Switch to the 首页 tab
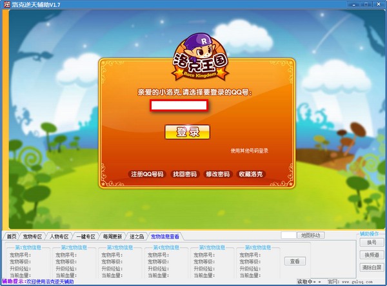Viewport: 387px width, 286px height. (x=12, y=236)
